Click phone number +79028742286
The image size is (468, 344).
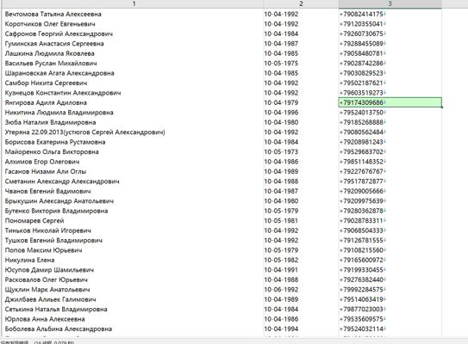[361, 63]
